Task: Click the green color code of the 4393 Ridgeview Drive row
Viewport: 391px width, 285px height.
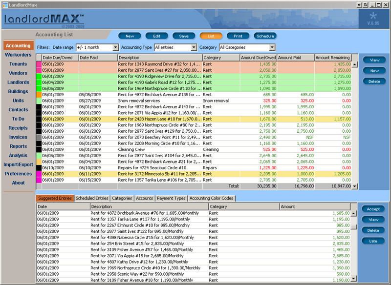Action: tap(39, 76)
